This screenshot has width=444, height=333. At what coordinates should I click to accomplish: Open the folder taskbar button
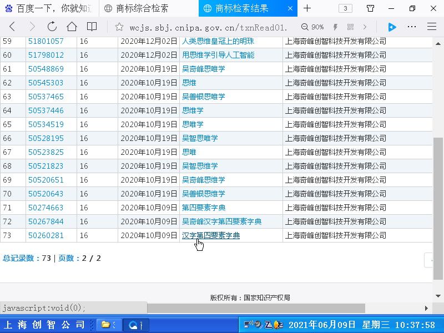tap(109, 325)
